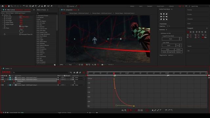
Task: Expand the Character panel
Action: point(190,19)
